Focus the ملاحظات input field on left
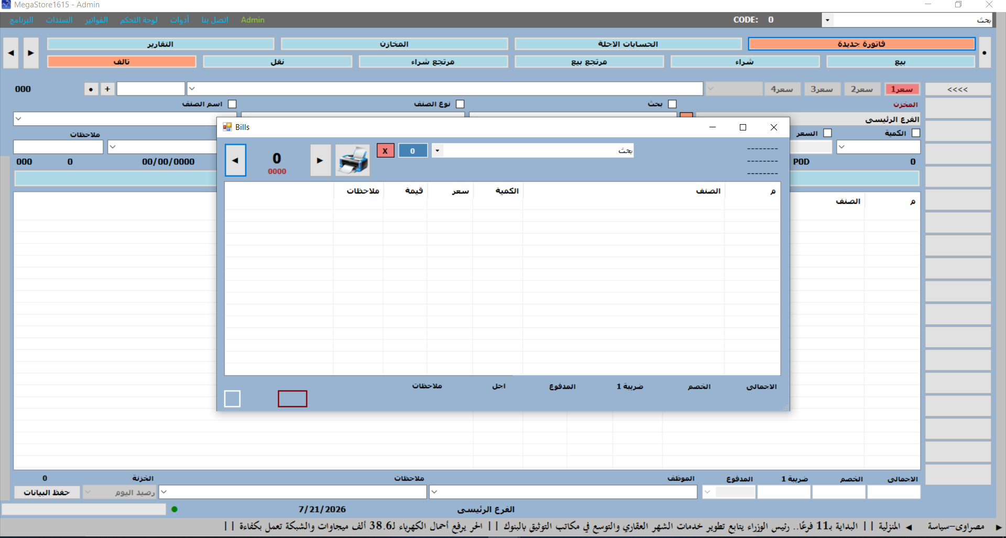This screenshot has width=1006, height=538. click(58, 147)
